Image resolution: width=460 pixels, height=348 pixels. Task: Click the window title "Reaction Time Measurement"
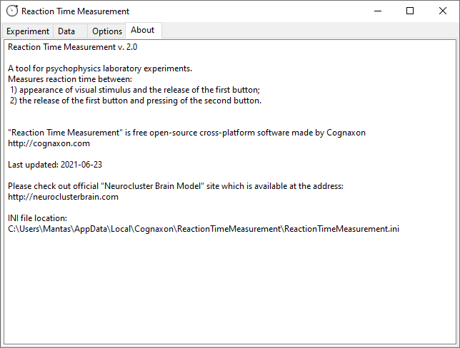click(76, 11)
